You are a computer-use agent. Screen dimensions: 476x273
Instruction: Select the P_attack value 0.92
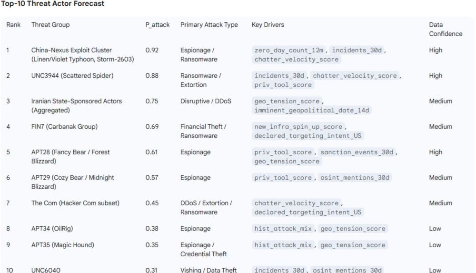[x=152, y=50]
